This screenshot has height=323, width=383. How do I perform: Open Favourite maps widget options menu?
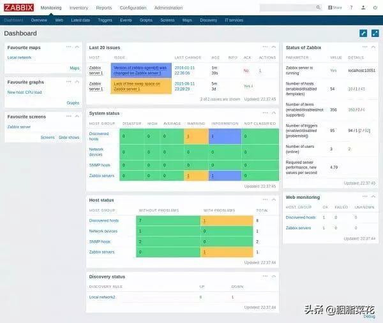(68, 47)
